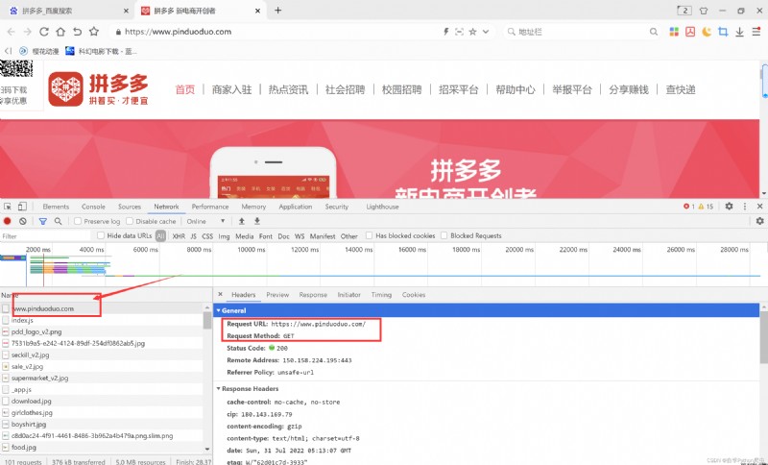Toggle the network filter funnel icon
This screenshot has height=465, width=768.
pyautogui.click(x=43, y=222)
